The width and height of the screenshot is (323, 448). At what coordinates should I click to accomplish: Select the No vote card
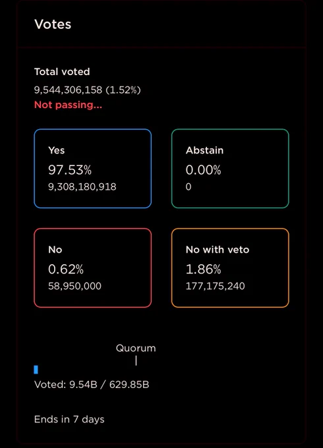point(92,267)
